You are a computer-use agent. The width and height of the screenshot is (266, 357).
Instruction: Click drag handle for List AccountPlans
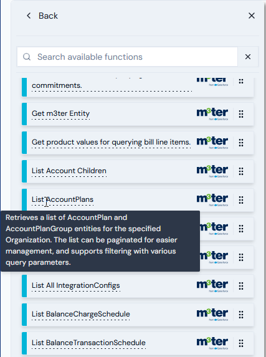pyautogui.click(x=241, y=200)
